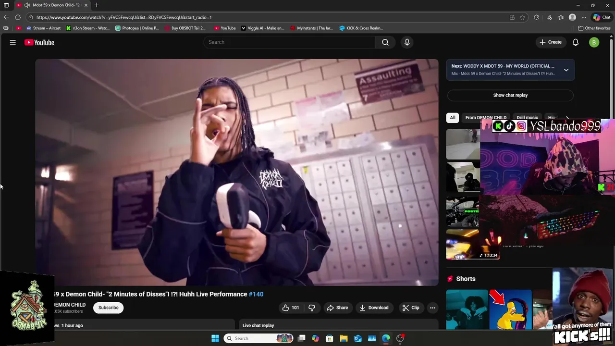Click the video player area
Image resolution: width=615 pixels, height=346 pixels.
point(237,172)
